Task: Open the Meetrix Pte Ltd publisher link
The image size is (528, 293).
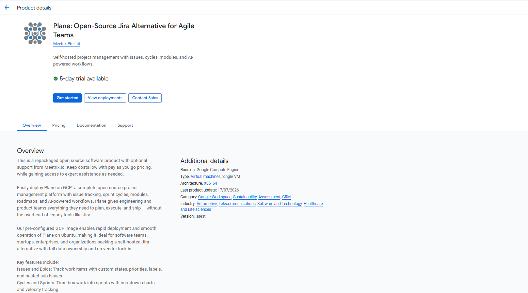Action: point(67,44)
